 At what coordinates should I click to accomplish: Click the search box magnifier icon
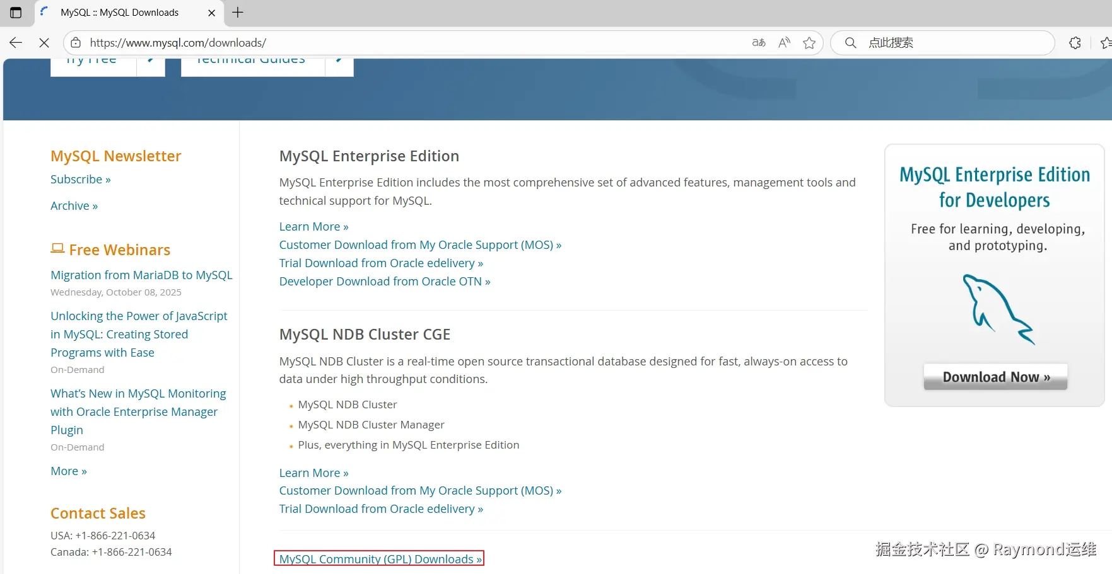pos(850,43)
